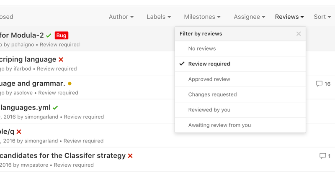Click red X status beside scriping language

[x=61, y=59]
